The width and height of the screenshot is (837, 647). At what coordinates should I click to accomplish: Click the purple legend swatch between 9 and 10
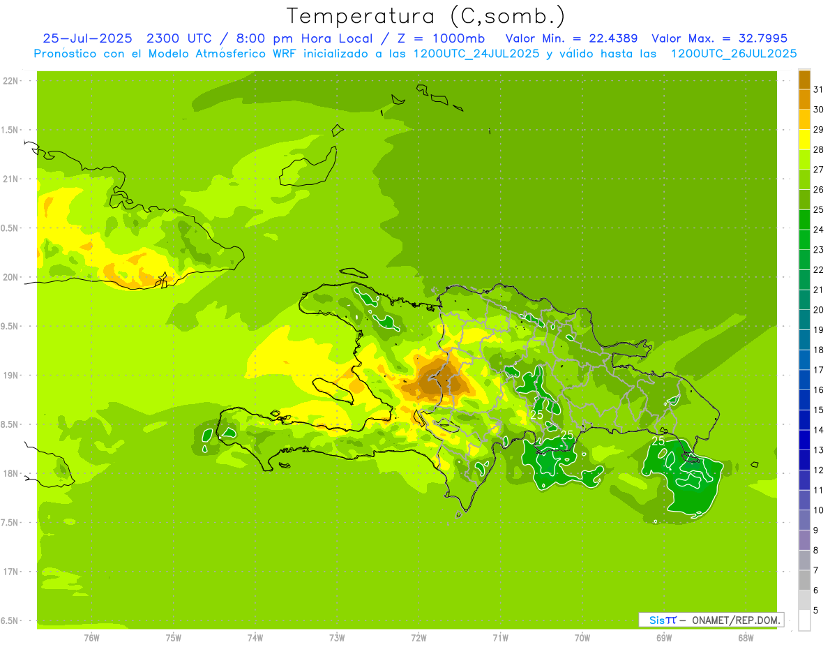pyautogui.click(x=804, y=520)
